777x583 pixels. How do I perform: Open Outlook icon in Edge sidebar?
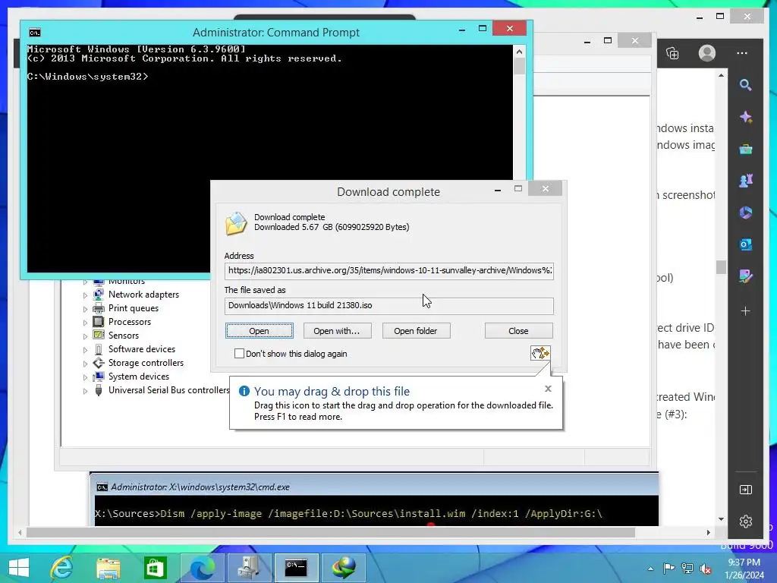point(745,244)
